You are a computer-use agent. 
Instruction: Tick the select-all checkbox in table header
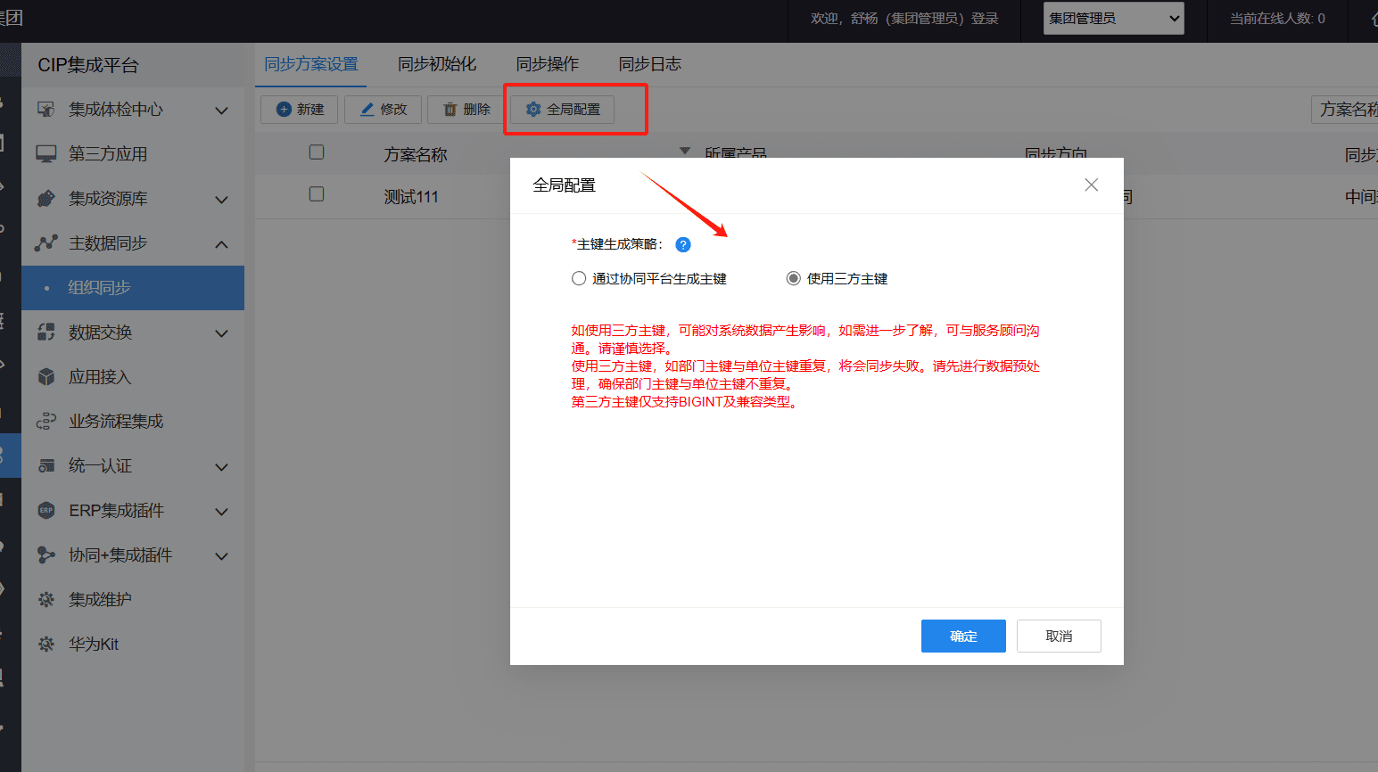coord(317,152)
